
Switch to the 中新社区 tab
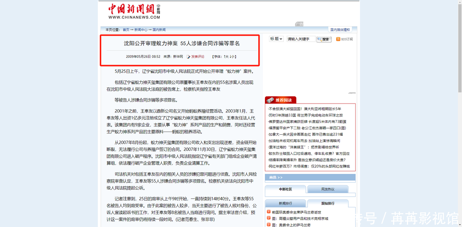point(285,189)
